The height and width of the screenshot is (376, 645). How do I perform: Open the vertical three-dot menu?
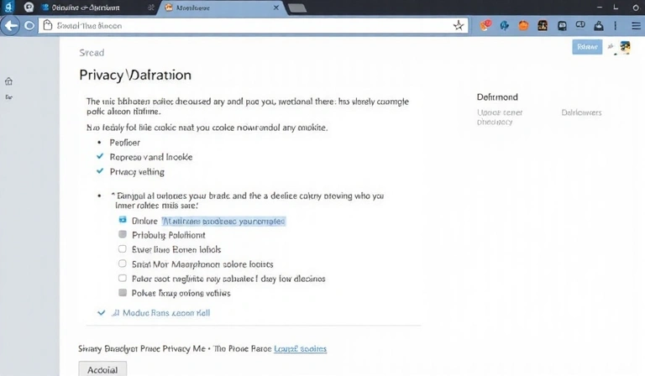(616, 25)
